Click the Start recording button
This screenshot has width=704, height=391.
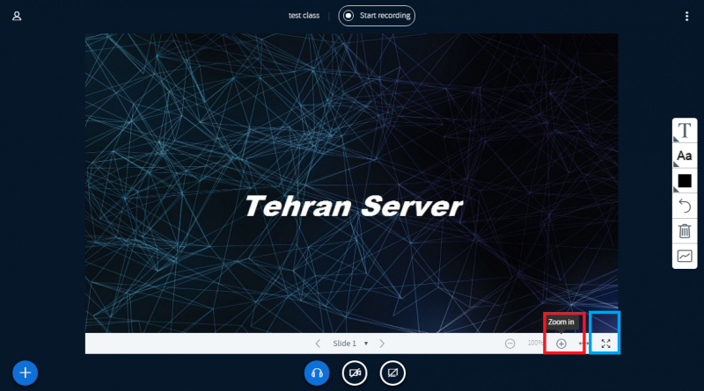point(377,16)
